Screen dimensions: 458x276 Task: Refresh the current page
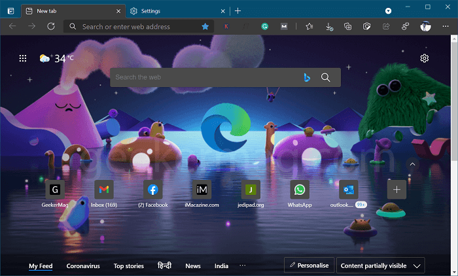(51, 26)
